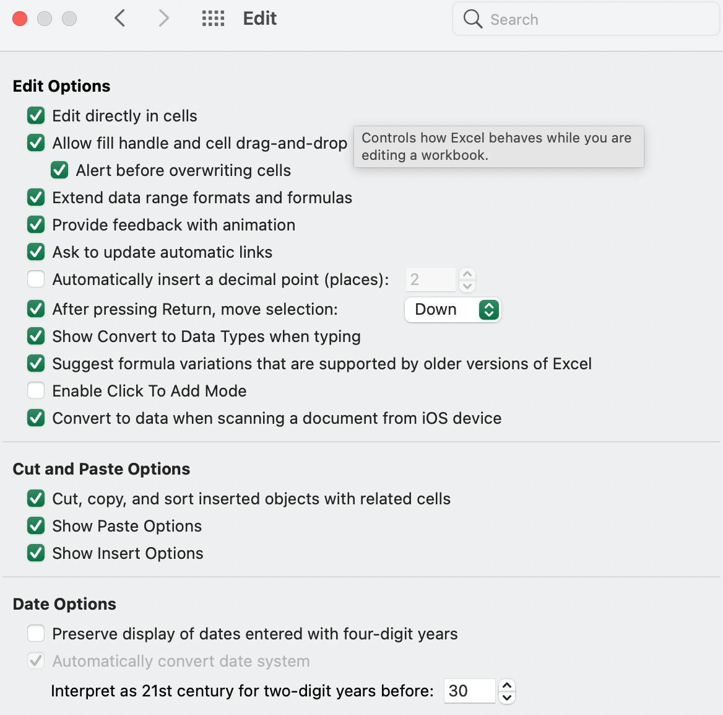Image resolution: width=723 pixels, height=715 pixels.
Task: Focus the Search preferences field
Action: tap(586, 19)
